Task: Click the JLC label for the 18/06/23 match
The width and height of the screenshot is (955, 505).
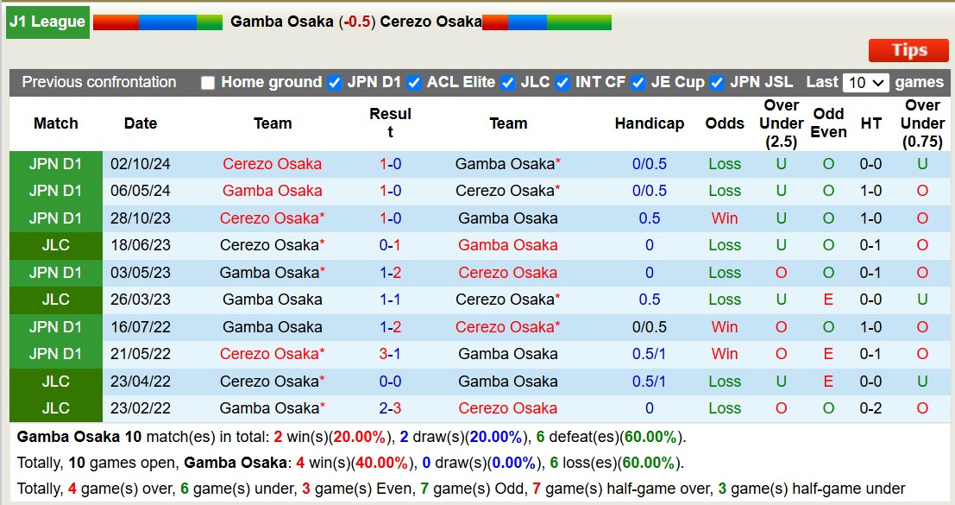Action: pos(55,245)
